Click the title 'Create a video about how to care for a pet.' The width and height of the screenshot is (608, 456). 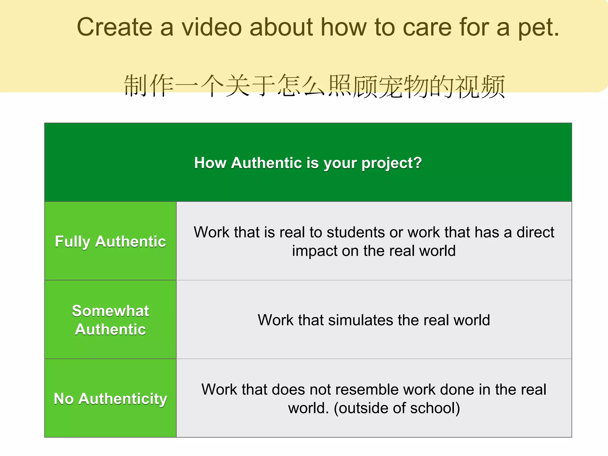(318, 27)
